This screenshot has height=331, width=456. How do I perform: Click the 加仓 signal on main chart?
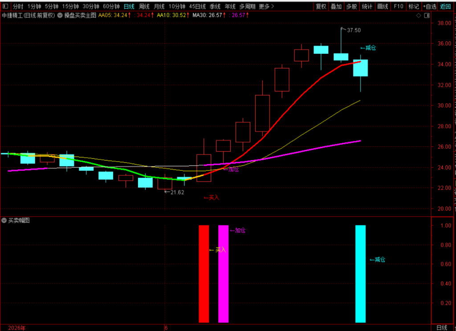point(231,170)
